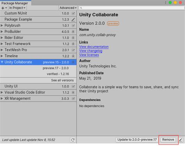Select version verified - 1.2.16
Image resolution: width=185 pixels, height=146 pixels.
click(x=58, y=74)
